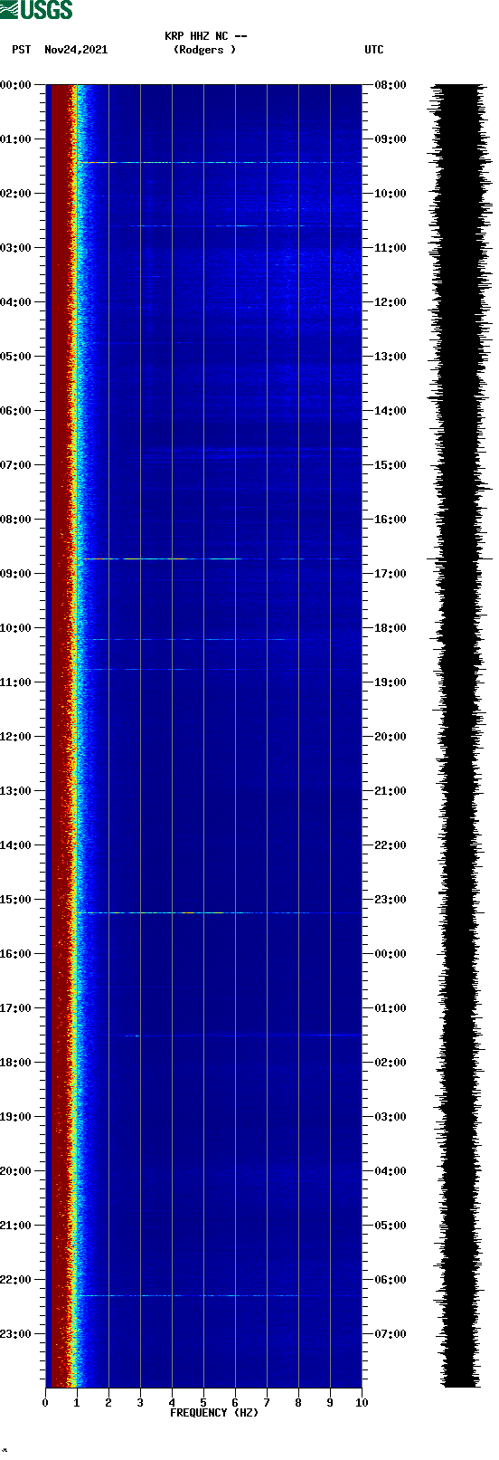Screen dimensions: 499x1460
Task: Click the spectrogram event streak before 09:00 PST
Action: tap(217, 559)
